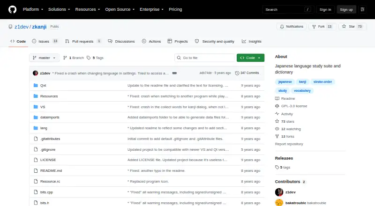Open Security and quality tab
The height and width of the screenshot is (206, 375).
pos(215,41)
